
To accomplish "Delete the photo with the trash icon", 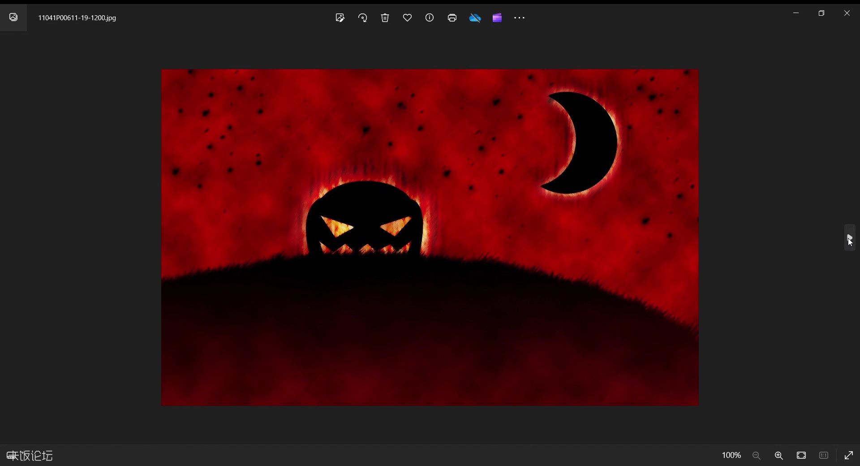I will (385, 18).
